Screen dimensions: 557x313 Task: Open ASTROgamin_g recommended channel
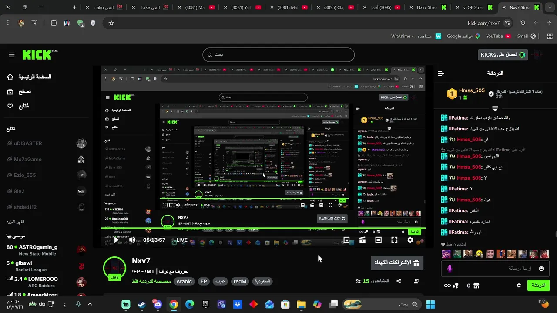46,250
